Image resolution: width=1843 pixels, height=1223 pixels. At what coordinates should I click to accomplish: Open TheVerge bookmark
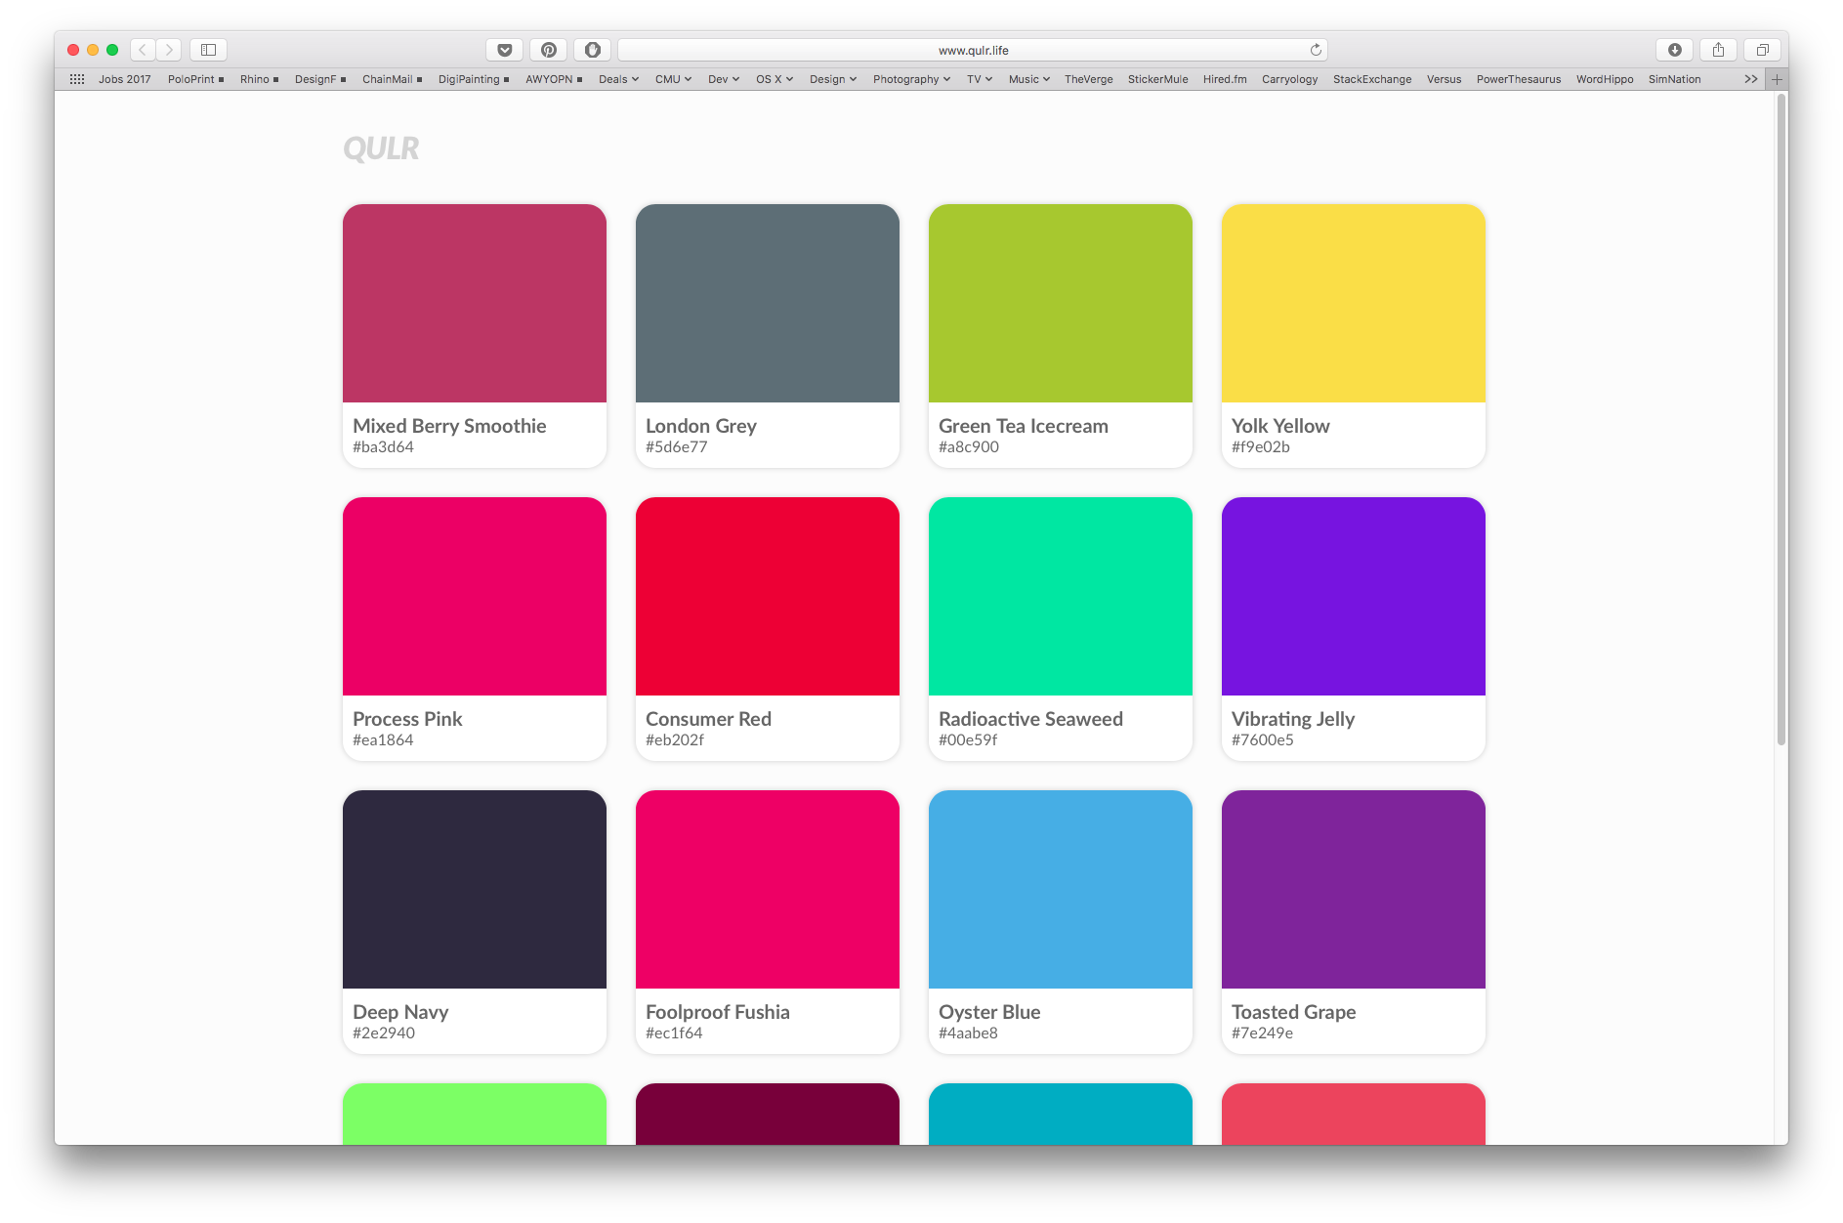1089,79
